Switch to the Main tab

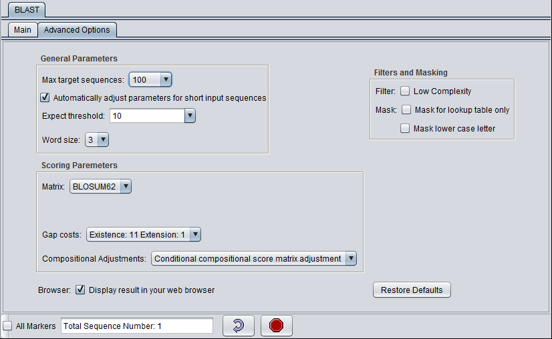[22, 30]
